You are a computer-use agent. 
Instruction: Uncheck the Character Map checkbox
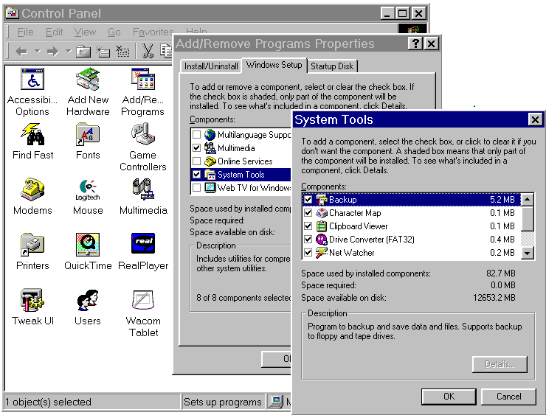click(x=308, y=213)
